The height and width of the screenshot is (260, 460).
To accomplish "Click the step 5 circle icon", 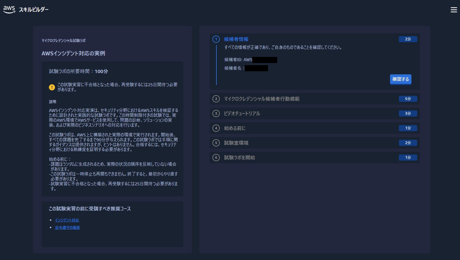I will point(216,143).
